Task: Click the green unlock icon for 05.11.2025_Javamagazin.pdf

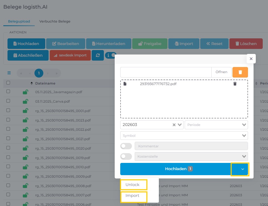Action: pyautogui.click(x=25, y=92)
